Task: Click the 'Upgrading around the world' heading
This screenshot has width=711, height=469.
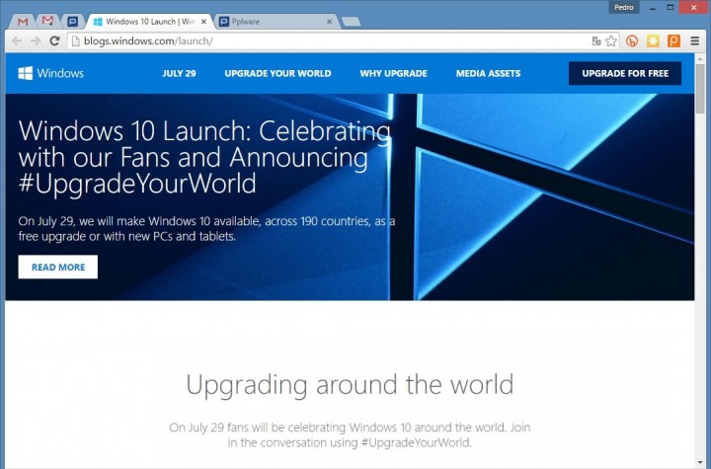Action: [350, 385]
